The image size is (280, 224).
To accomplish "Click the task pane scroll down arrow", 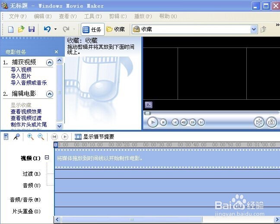I will click(x=60, y=126).
